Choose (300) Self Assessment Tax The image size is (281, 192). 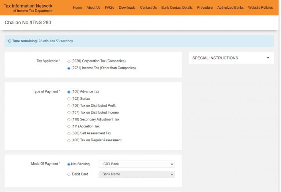pyautogui.click(x=69, y=134)
